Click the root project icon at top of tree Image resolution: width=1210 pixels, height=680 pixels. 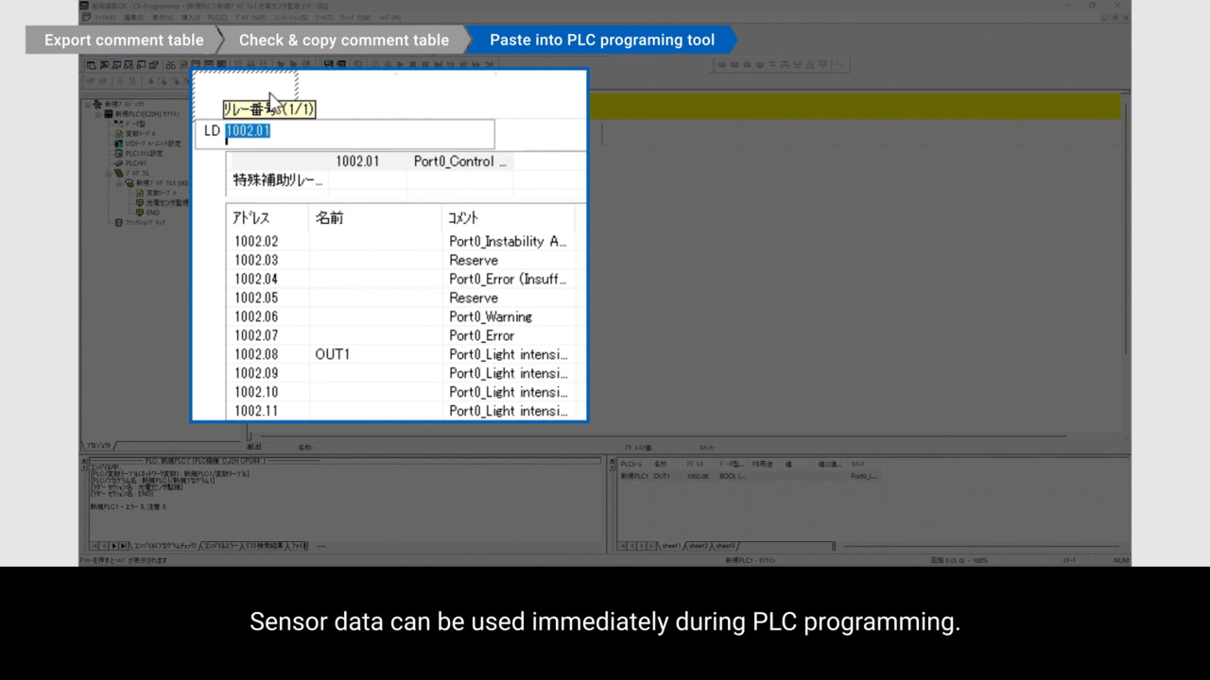[97, 104]
